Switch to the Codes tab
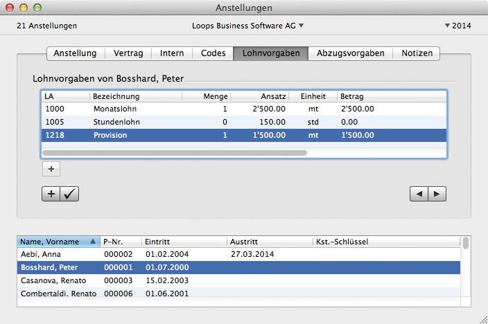The height and width of the screenshot is (324, 488). [x=213, y=53]
